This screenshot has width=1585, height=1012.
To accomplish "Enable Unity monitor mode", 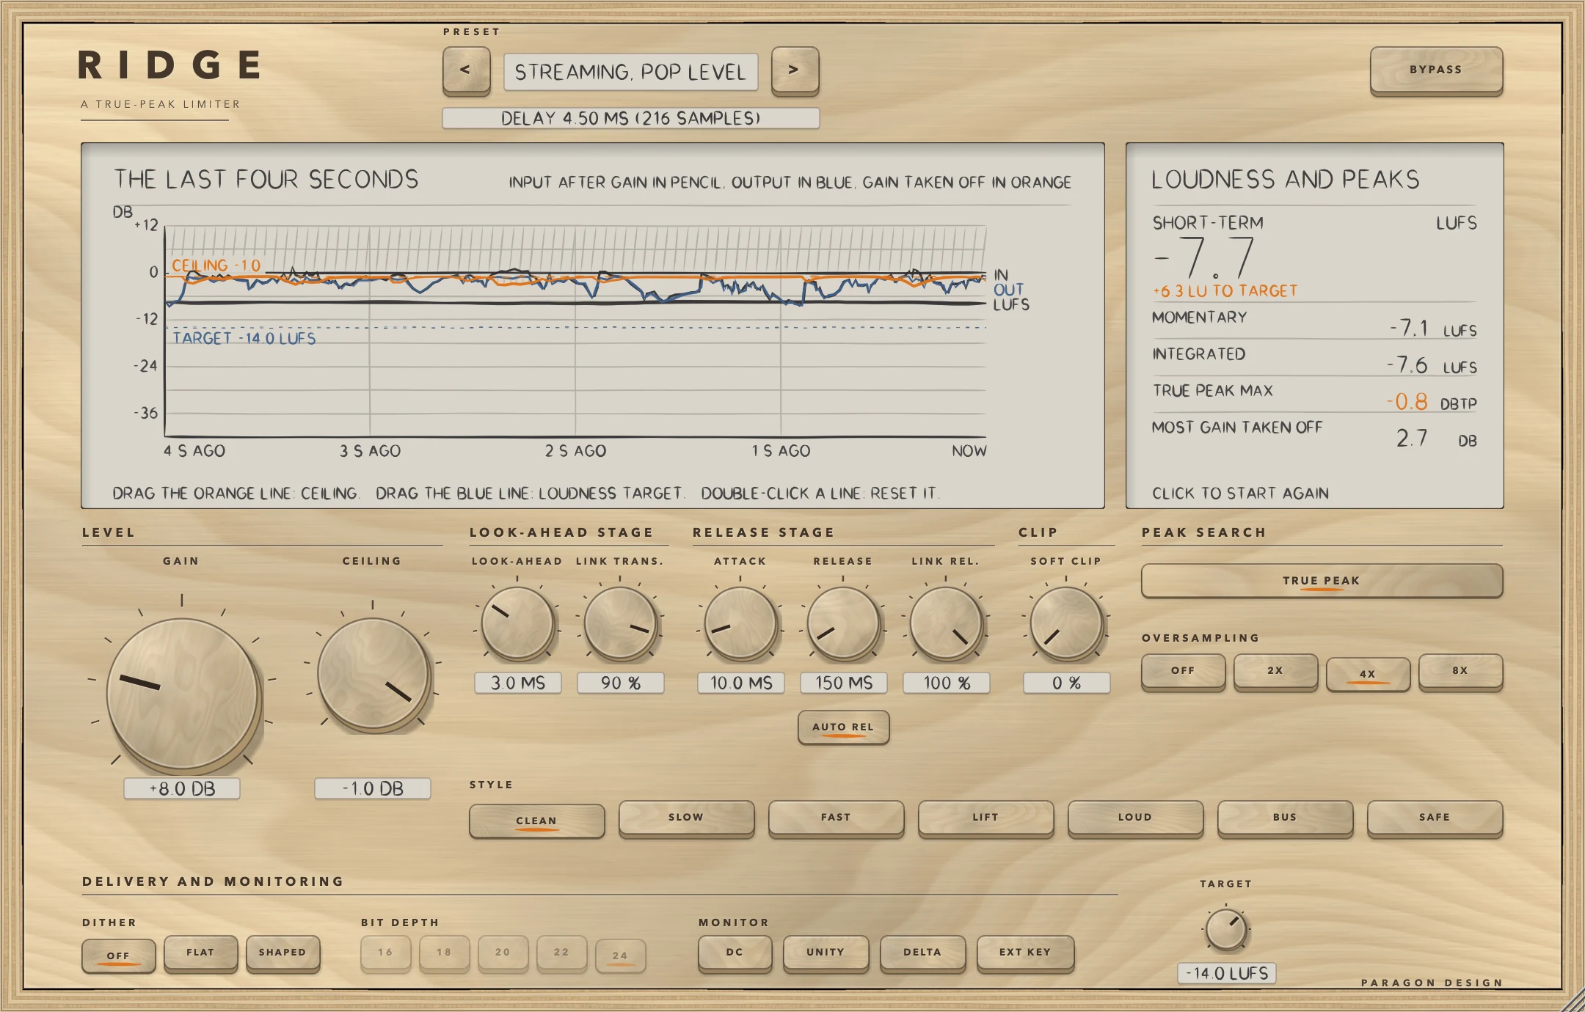I will pos(826,953).
